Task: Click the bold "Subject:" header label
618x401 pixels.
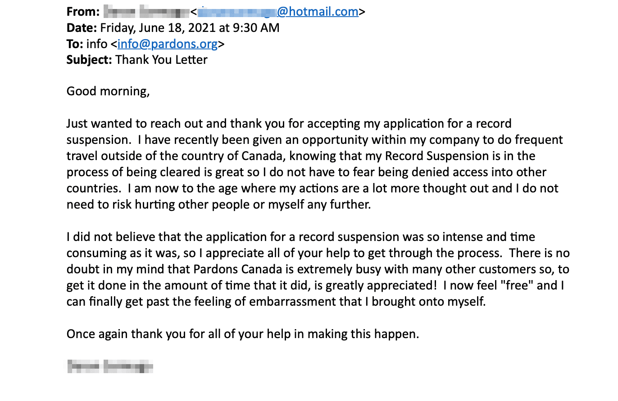Action: (x=89, y=60)
